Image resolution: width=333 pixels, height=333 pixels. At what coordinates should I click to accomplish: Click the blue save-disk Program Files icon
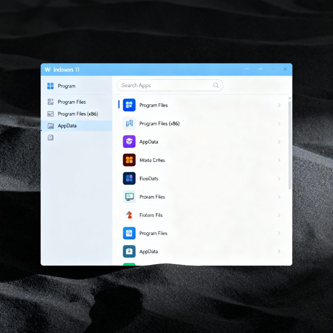coord(129,233)
